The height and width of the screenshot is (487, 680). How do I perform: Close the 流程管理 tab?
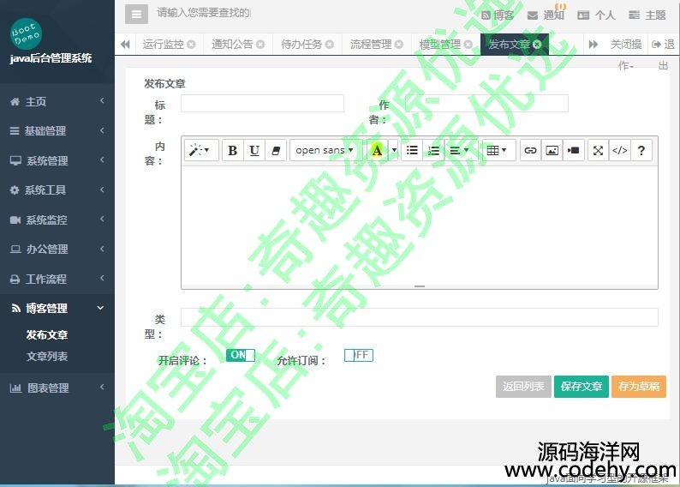coord(399,45)
